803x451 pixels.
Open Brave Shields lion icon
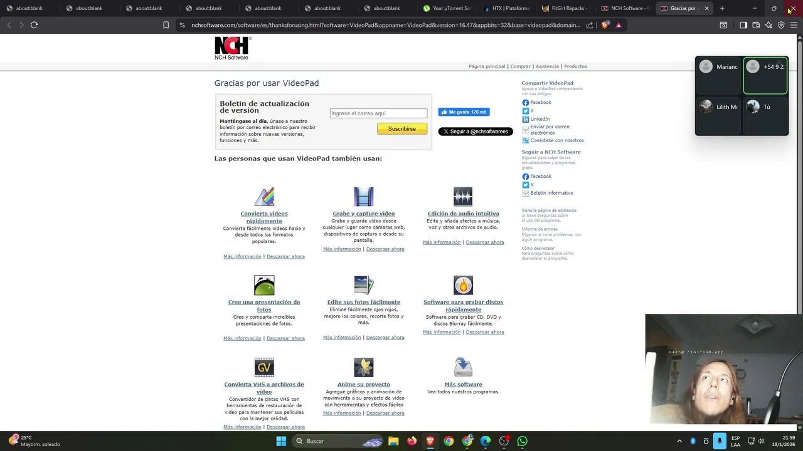605,25
